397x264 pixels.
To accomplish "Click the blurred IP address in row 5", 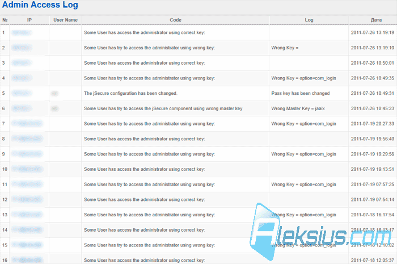I will click(x=22, y=93).
